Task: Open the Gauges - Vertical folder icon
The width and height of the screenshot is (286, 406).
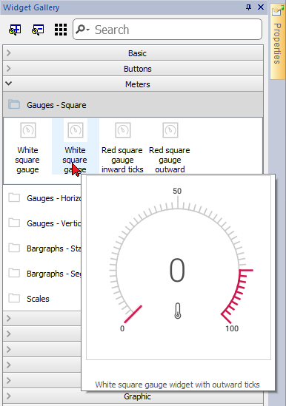Action: (x=14, y=223)
